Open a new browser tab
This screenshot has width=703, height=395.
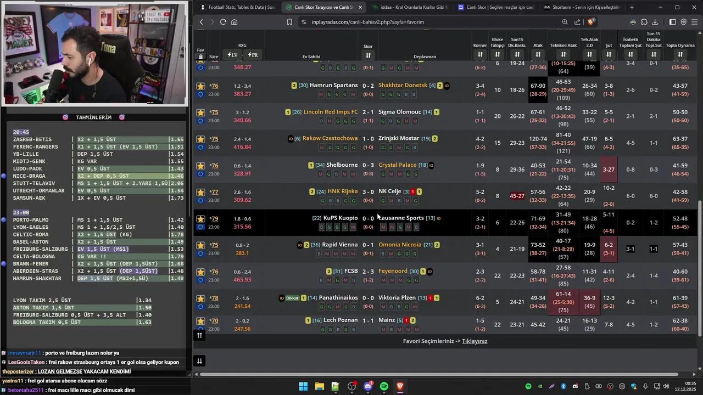tap(632, 7)
